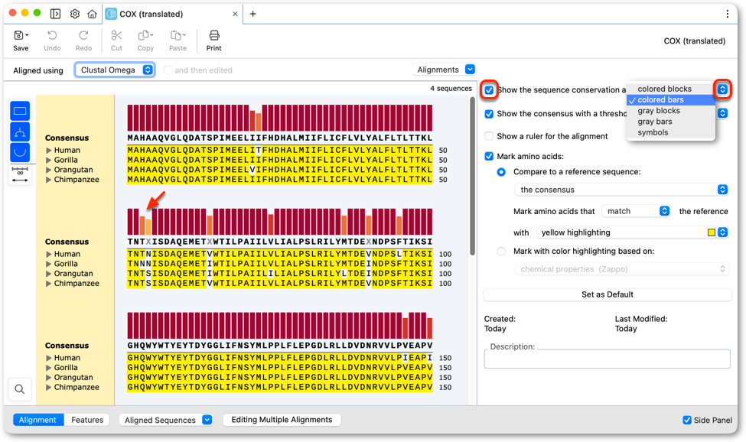The image size is (746, 442).
Task: Toggle Show the consensus with a threshold checkbox
Action: [x=489, y=114]
